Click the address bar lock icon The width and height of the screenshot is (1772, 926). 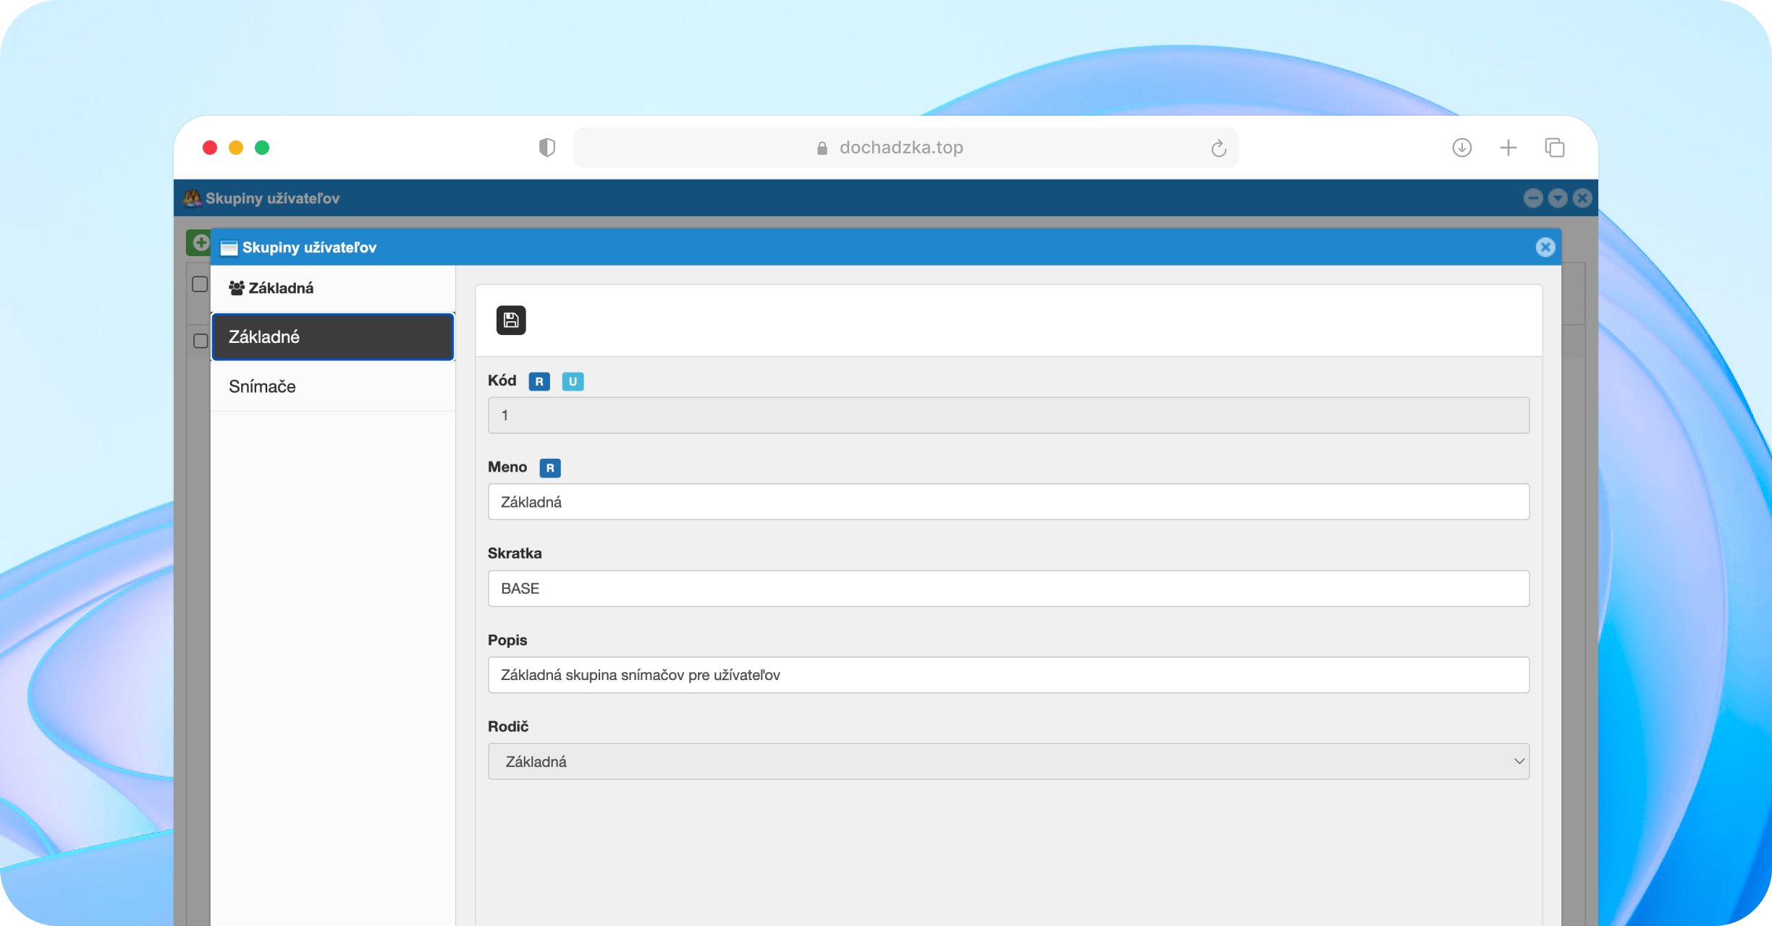(x=822, y=148)
